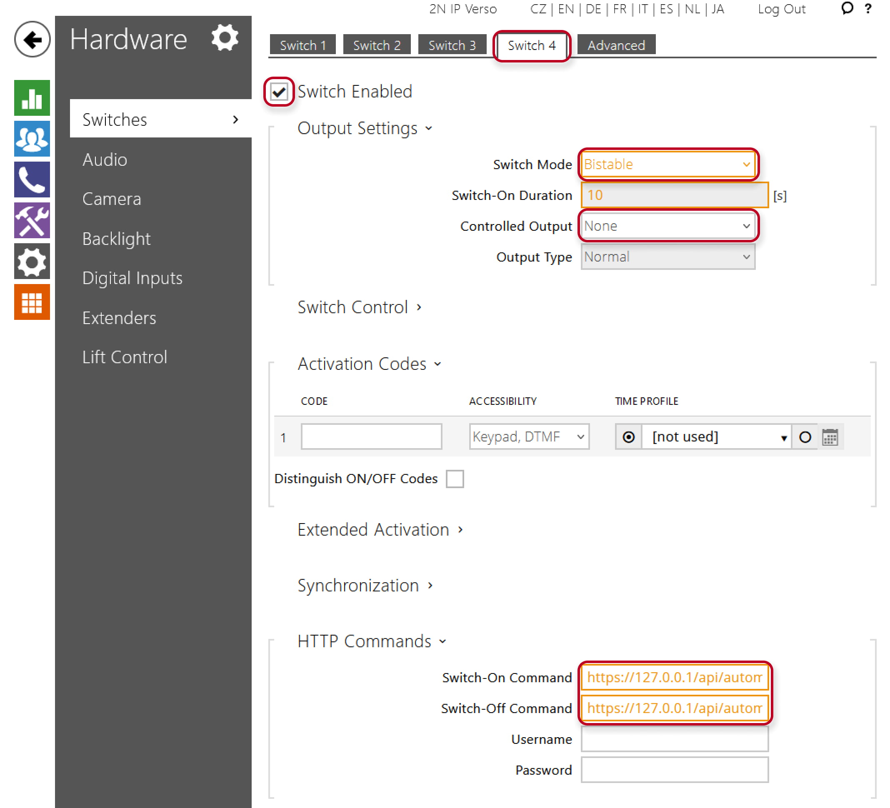Open the Switch Mode dropdown
The width and height of the screenshot is (890, 808).
tap(668, 164)
